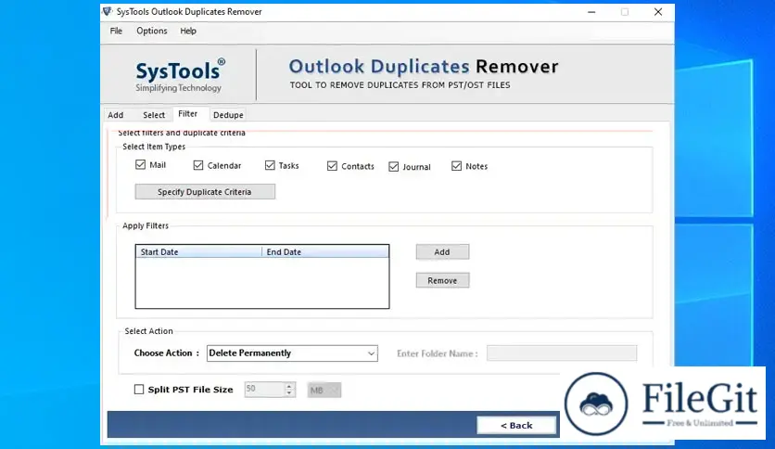Viewport: 775px width, 449px height.
Task: Click Remove date filter button
Action: click(x=442, y=280)
